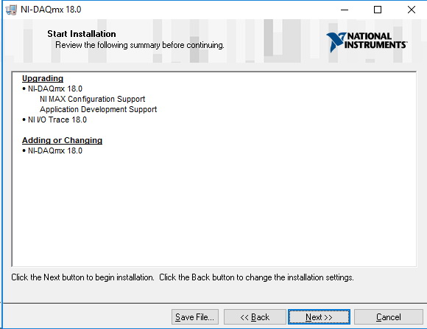Go back to change installation settings

(255, 317)
